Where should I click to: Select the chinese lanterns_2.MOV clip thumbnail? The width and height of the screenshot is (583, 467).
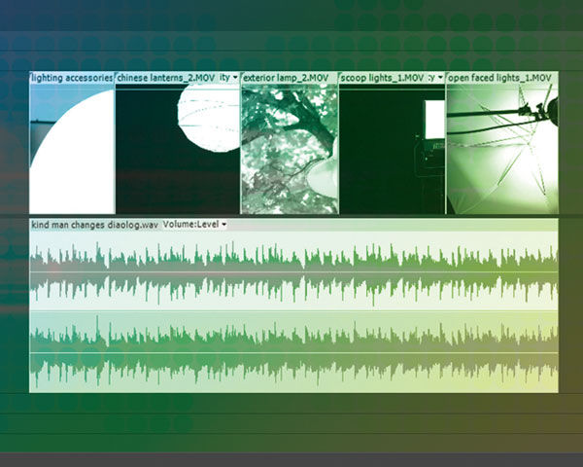(178, 151)
